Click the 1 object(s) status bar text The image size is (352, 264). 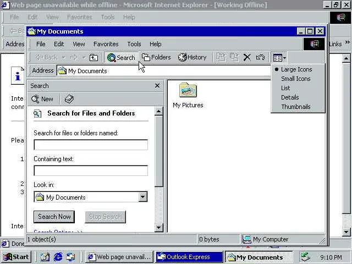[42, 239]
